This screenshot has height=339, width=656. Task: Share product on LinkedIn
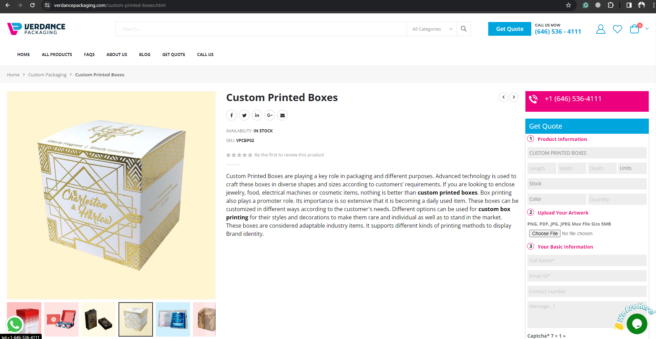[257, 115]
